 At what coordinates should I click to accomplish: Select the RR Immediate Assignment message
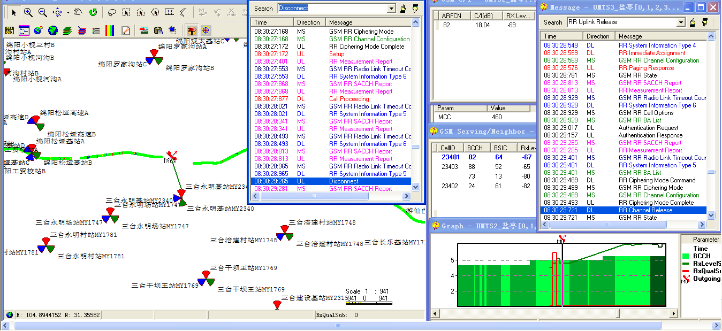[x=624, y=53]
